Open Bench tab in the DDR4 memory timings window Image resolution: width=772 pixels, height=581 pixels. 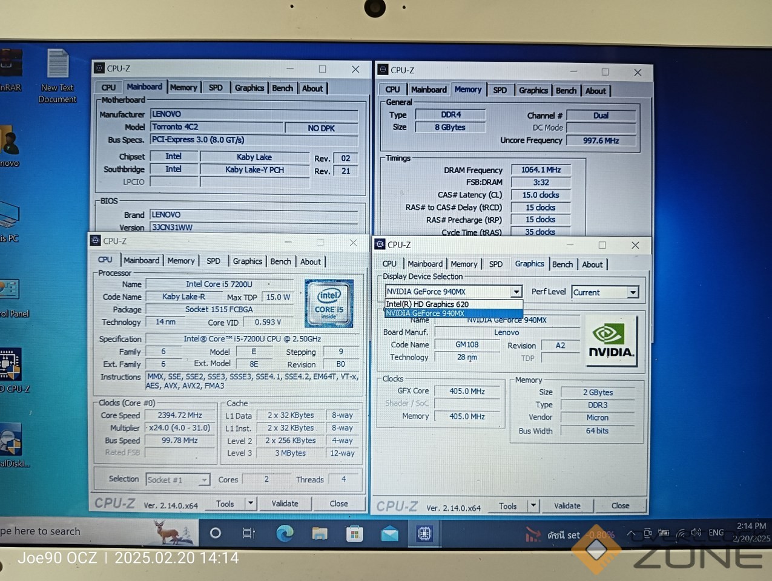coord(566,91)
